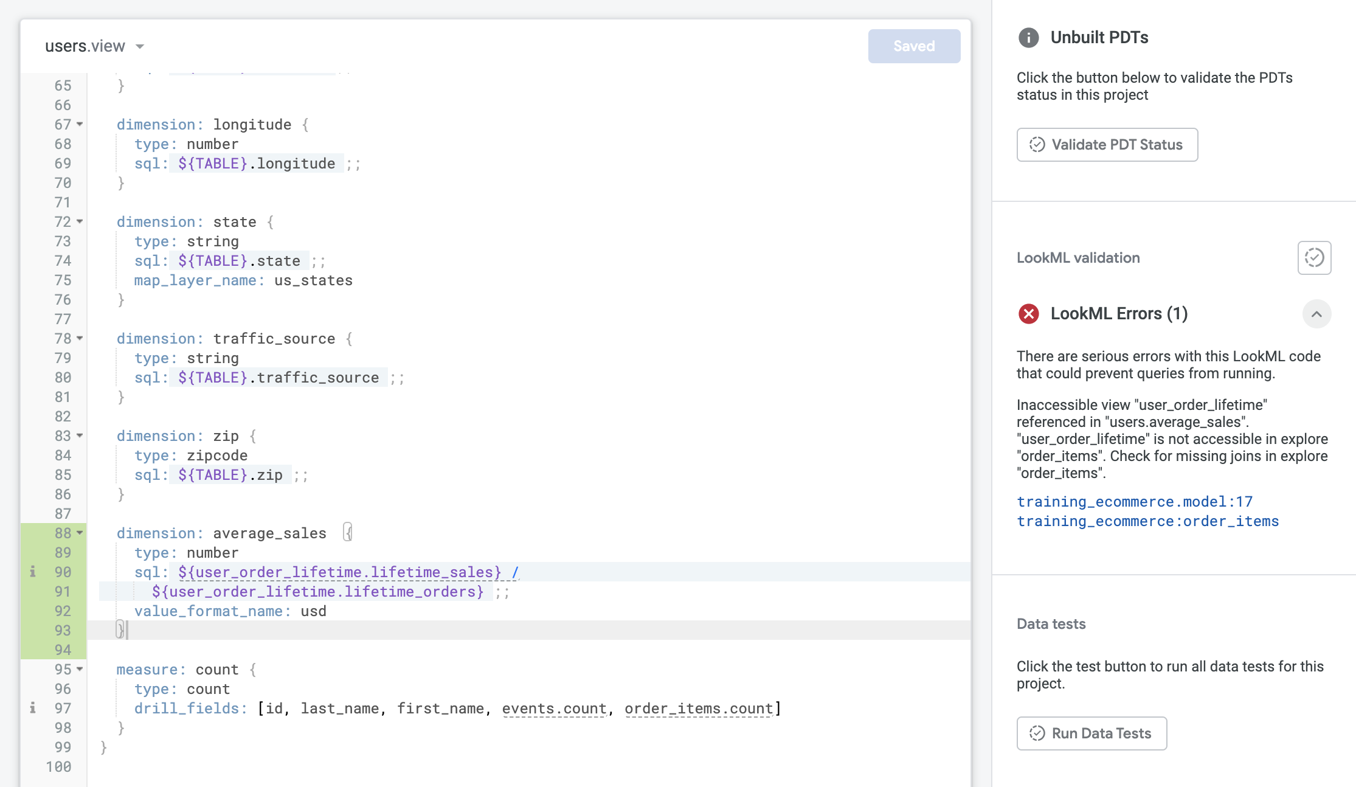Click the red LookML Errors icon
1356x787 pixels.
point(1028,314)
